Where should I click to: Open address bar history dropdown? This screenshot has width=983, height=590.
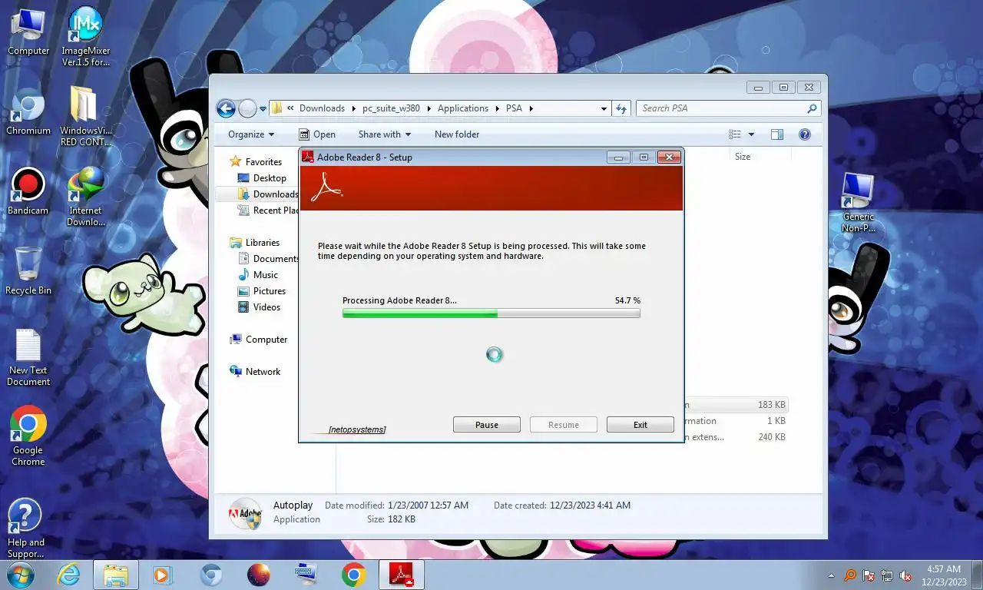coord(604,109)
